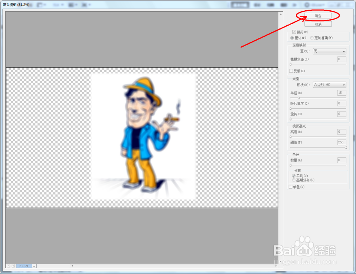Click the 亮度(B) brightness value field
The height and width of the screenshot is (274, 356).
tap(342, 132)
